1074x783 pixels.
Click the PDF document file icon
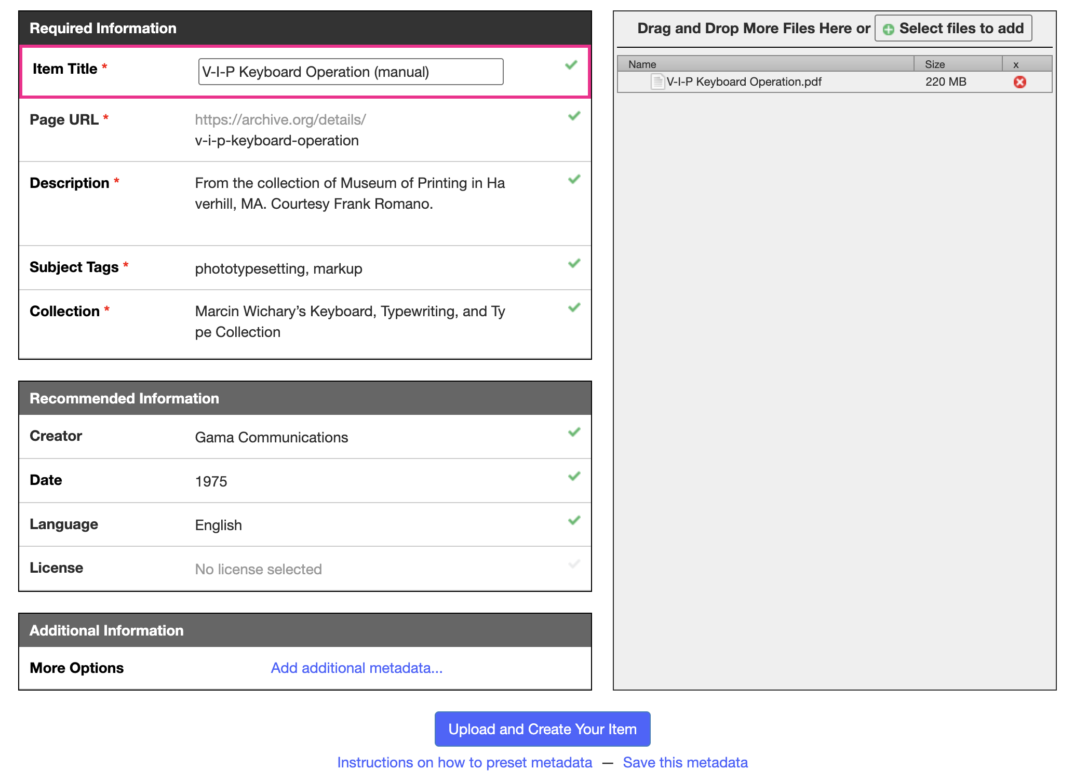coord(657,82)
